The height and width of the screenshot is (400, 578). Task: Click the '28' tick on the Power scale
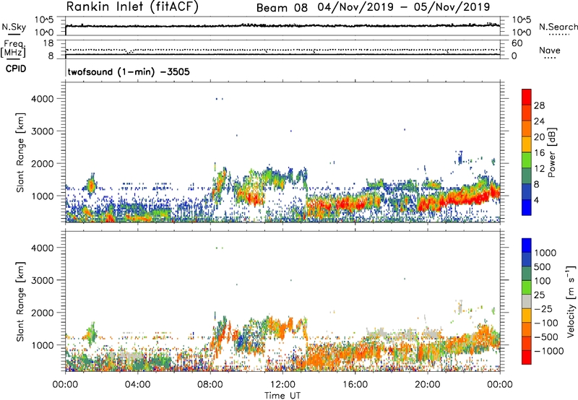[539, 105]
